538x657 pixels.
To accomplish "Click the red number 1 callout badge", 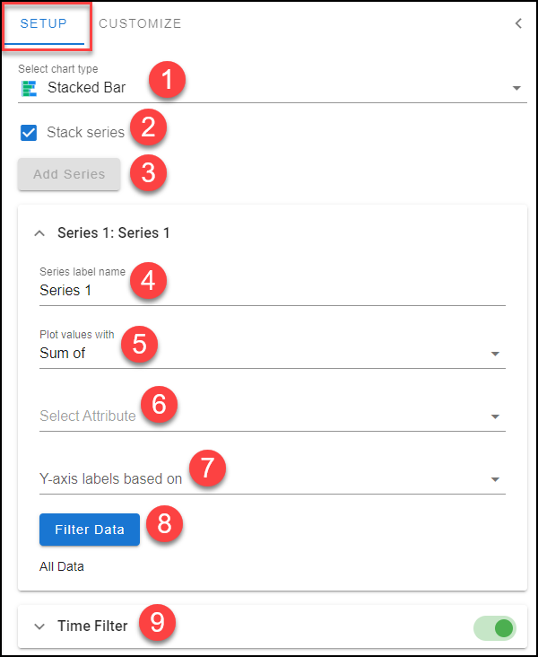I will click(x=167, y=80).
